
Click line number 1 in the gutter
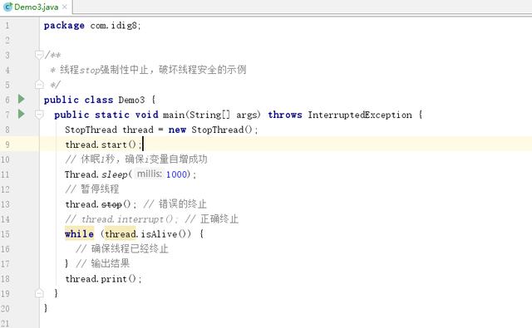pyautogui.click(x=7, y=26)
